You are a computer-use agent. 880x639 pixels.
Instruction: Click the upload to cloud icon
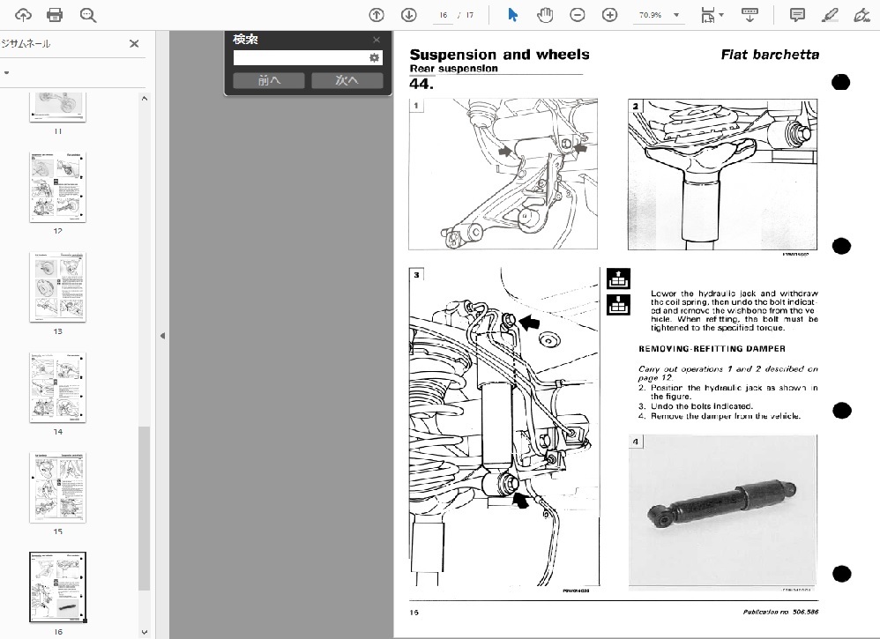(23, 15)
